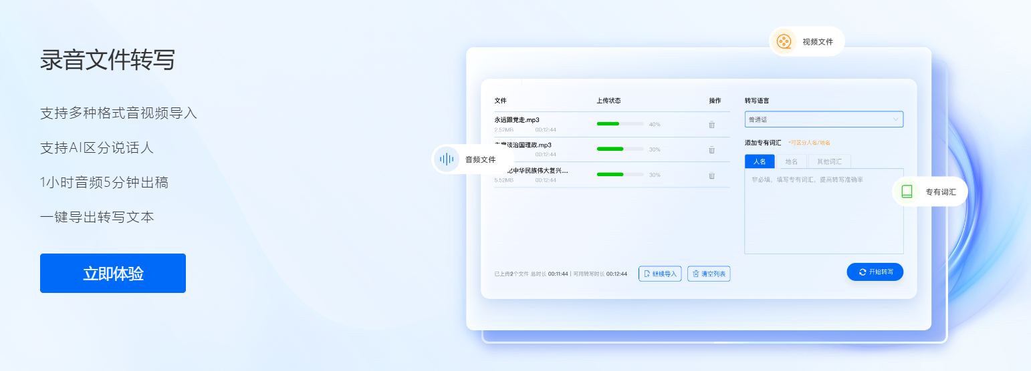Start transcription with 开始转写 button
Screen dimensions: 1031x371
pyautogui.click(x=875, y=272)
